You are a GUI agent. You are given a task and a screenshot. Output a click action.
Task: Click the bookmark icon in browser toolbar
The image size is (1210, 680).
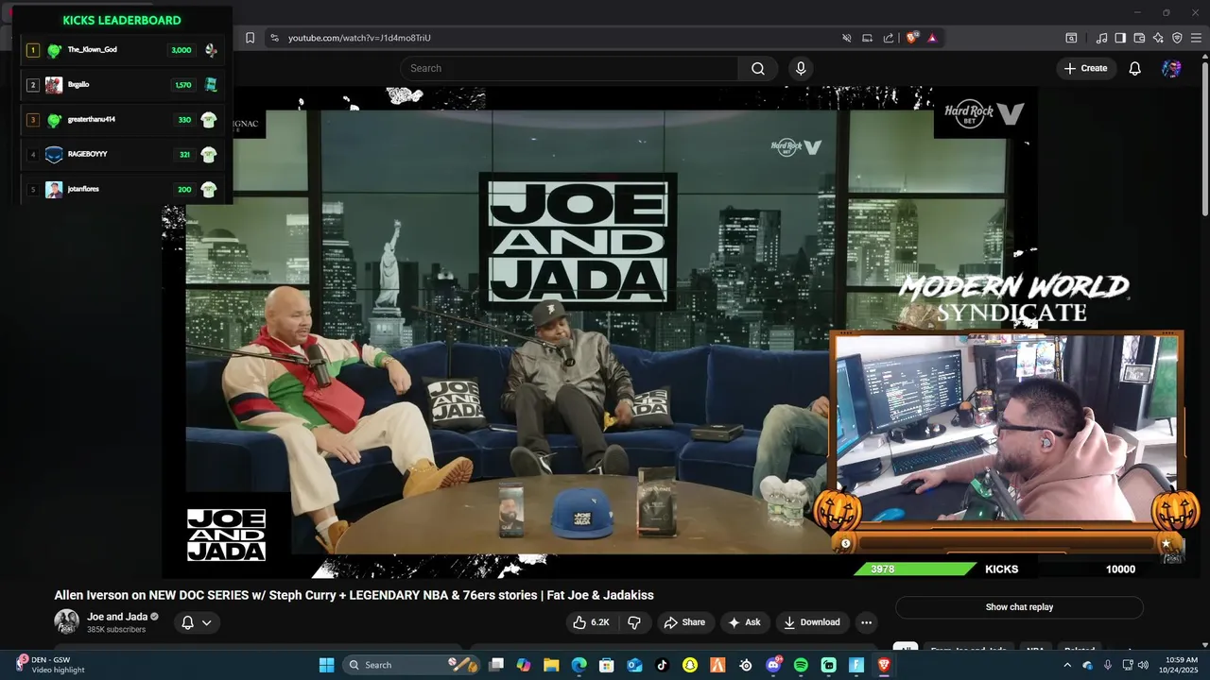coord(250,38)
